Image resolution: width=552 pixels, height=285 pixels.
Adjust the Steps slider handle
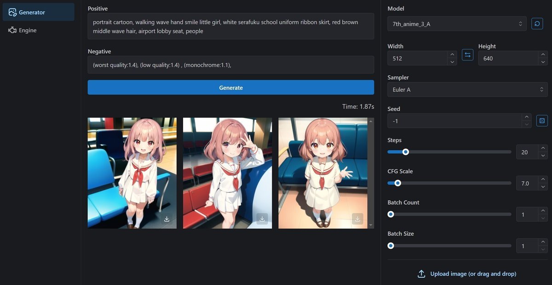406,151
